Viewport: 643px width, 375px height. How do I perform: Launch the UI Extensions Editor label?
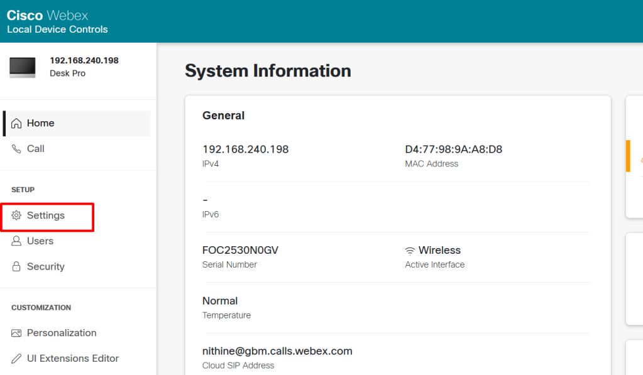[x=73, y=359]
